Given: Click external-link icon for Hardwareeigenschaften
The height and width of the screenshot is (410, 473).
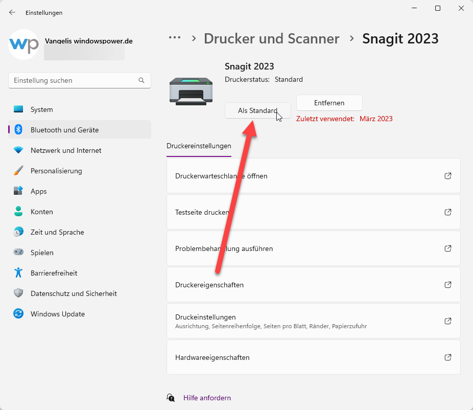Looking at the screenshot, I should point(448,357).
